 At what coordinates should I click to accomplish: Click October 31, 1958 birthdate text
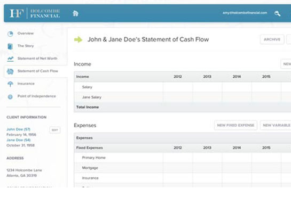pyautogui.click(x=20, y=145)
